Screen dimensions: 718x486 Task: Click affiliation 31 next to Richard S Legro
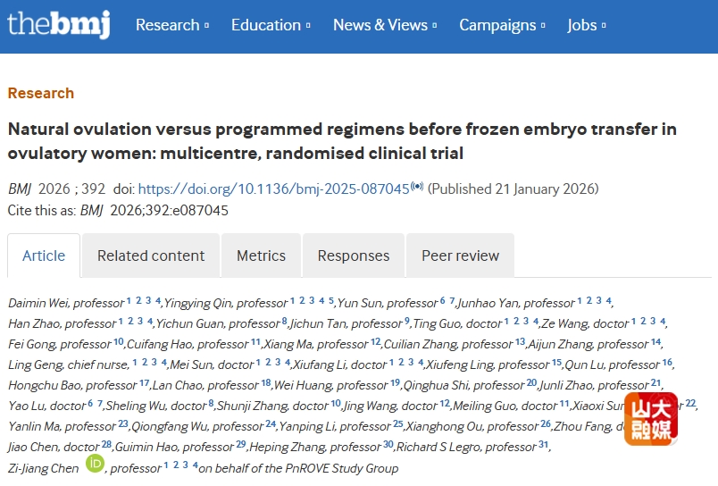(x=543, y=444)
